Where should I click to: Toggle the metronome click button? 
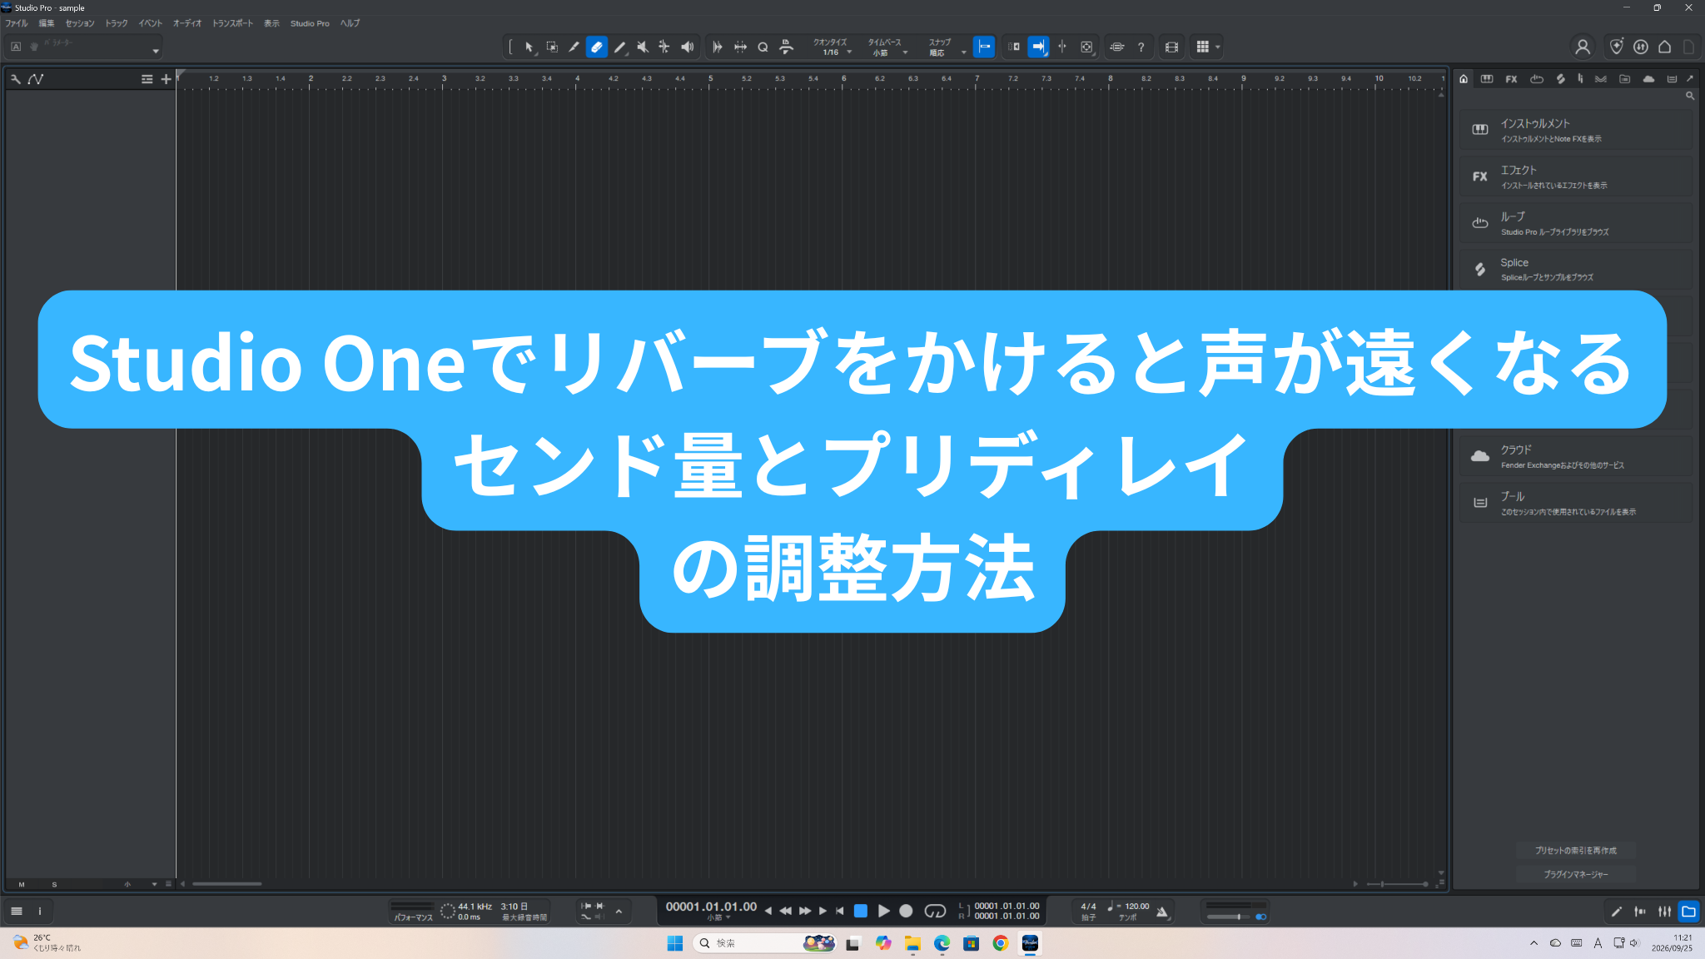point(1162,912)
